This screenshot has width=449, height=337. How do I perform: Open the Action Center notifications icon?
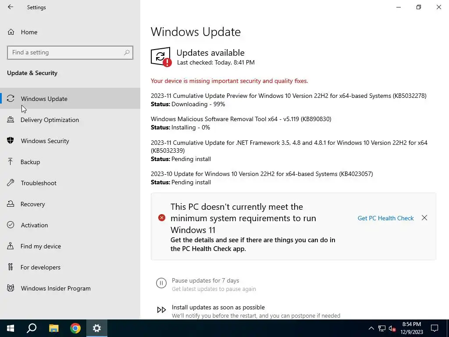coord(435,328)
